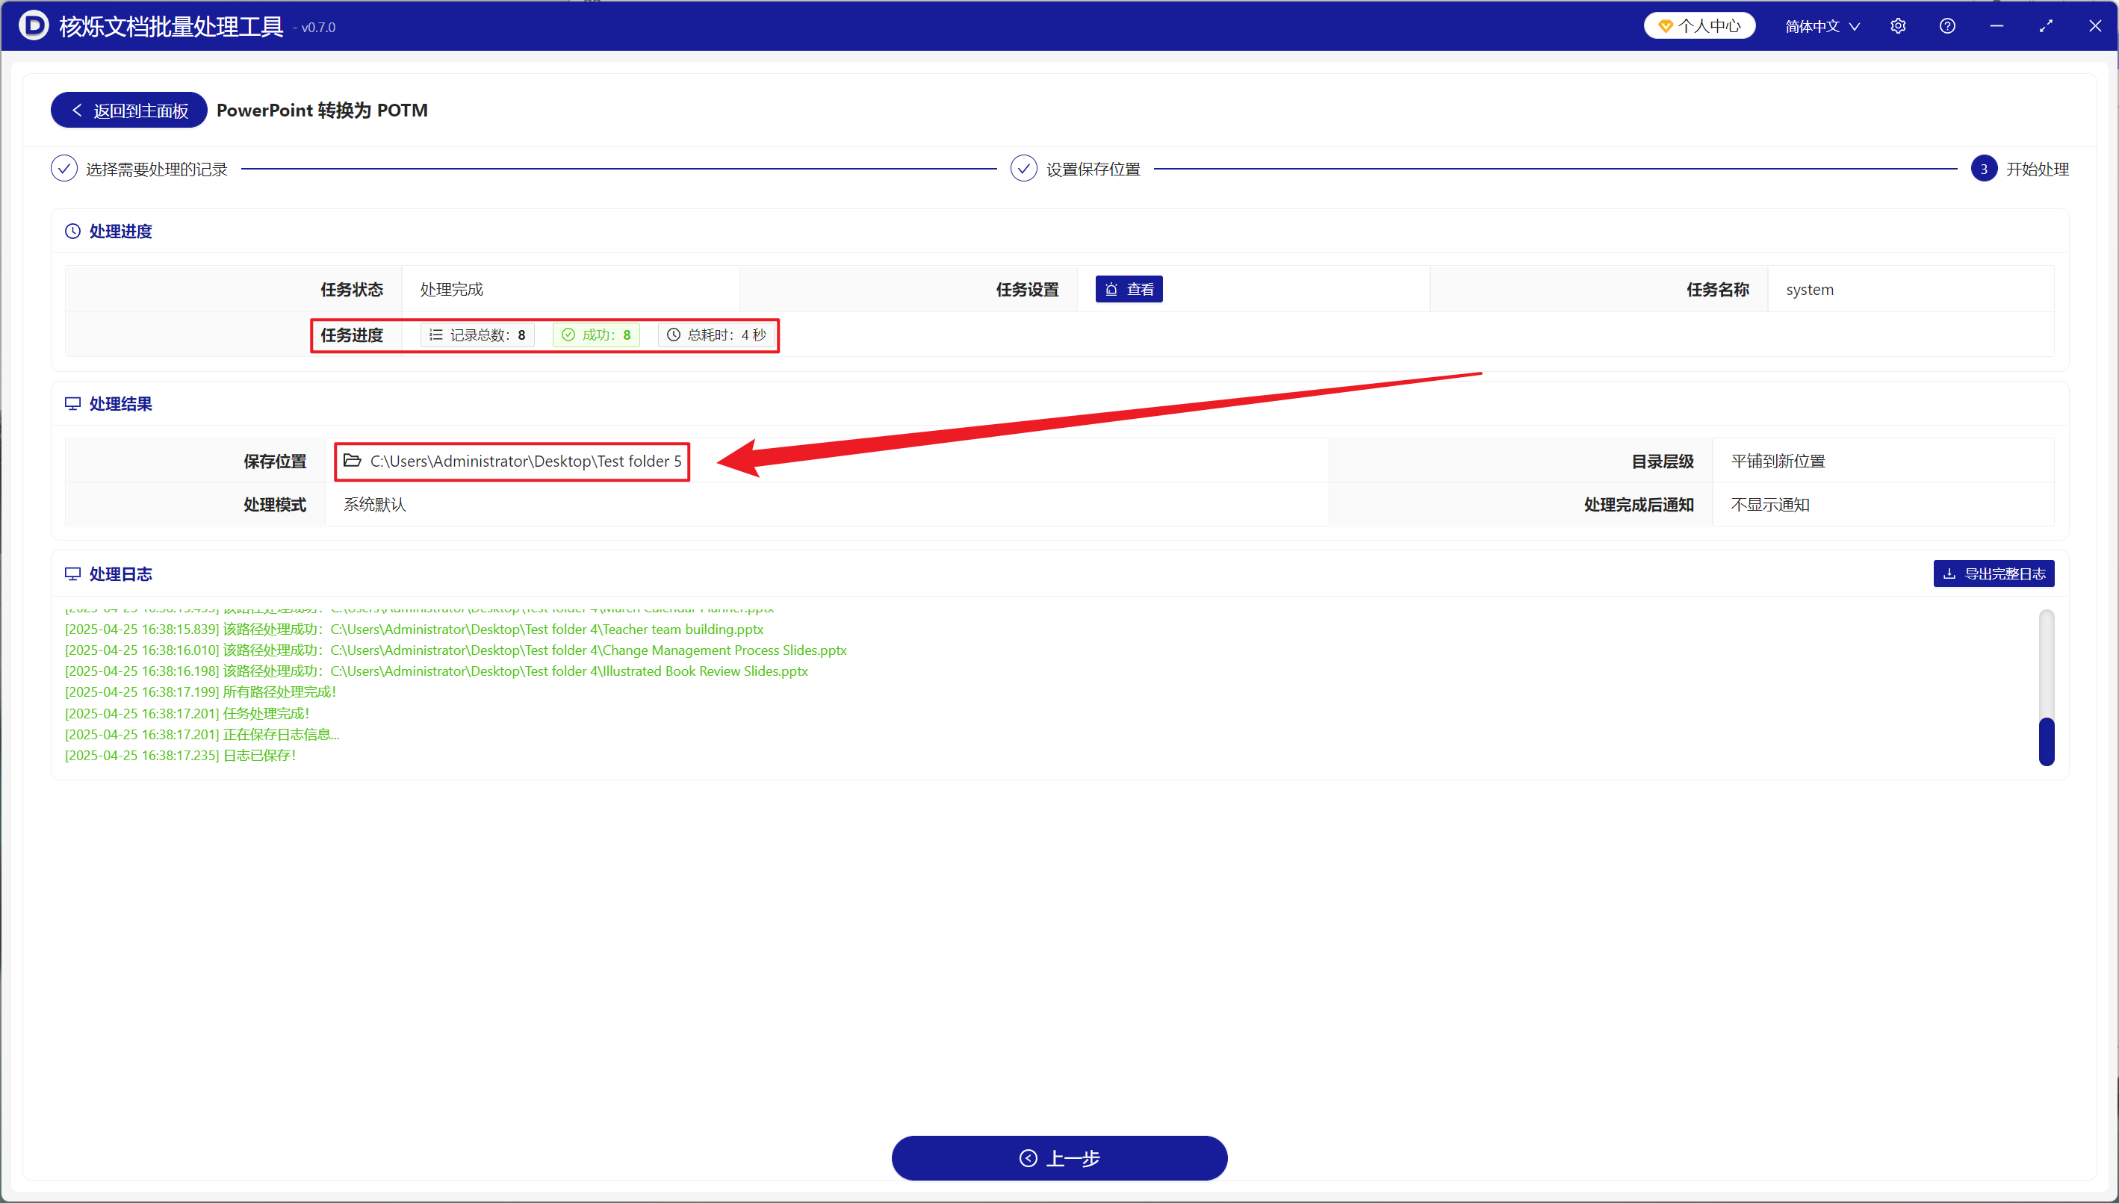The image size is (2119, 1203).
Task: Click the 平铺到新位置 value
Action: pyautogui.click(x=1778, y=461)
